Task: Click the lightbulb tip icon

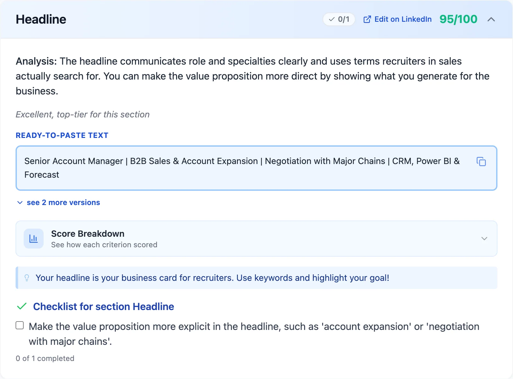Action: click(x=27, y=278)
